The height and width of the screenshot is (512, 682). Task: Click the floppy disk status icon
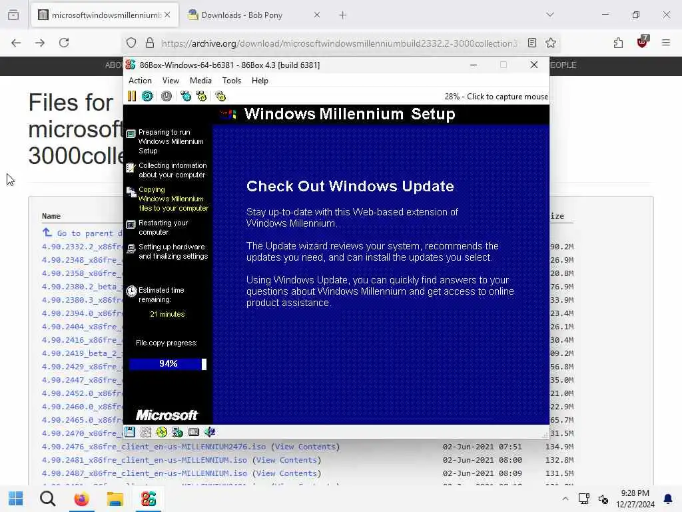click(130, 432)
